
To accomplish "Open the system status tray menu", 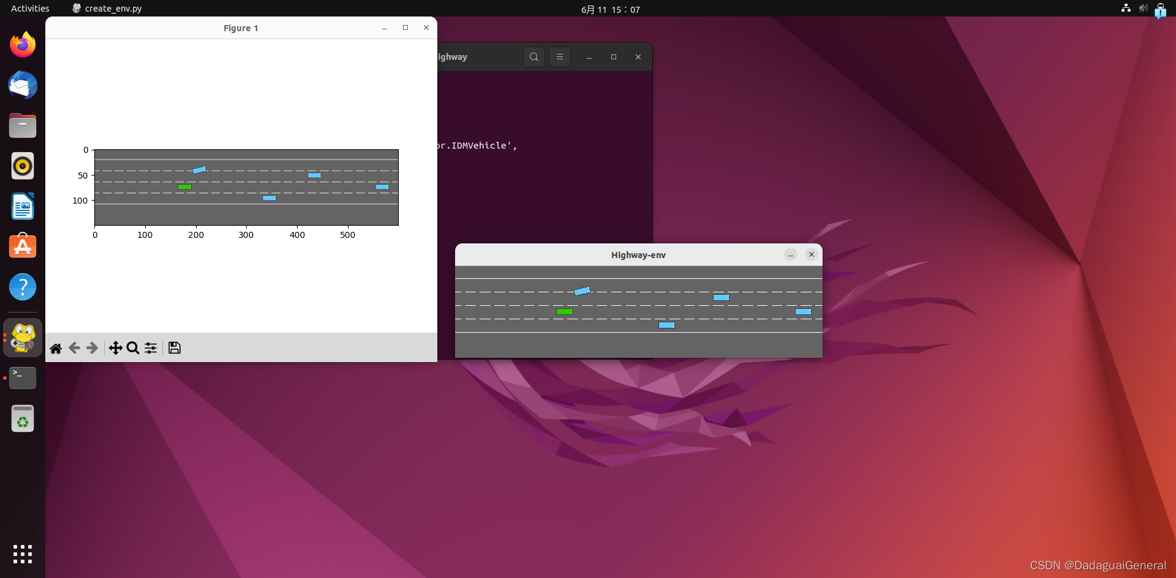I will 1143,9.
